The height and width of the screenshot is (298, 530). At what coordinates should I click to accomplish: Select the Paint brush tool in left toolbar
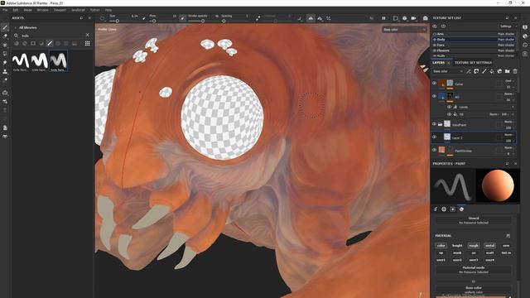click(5, 27)
